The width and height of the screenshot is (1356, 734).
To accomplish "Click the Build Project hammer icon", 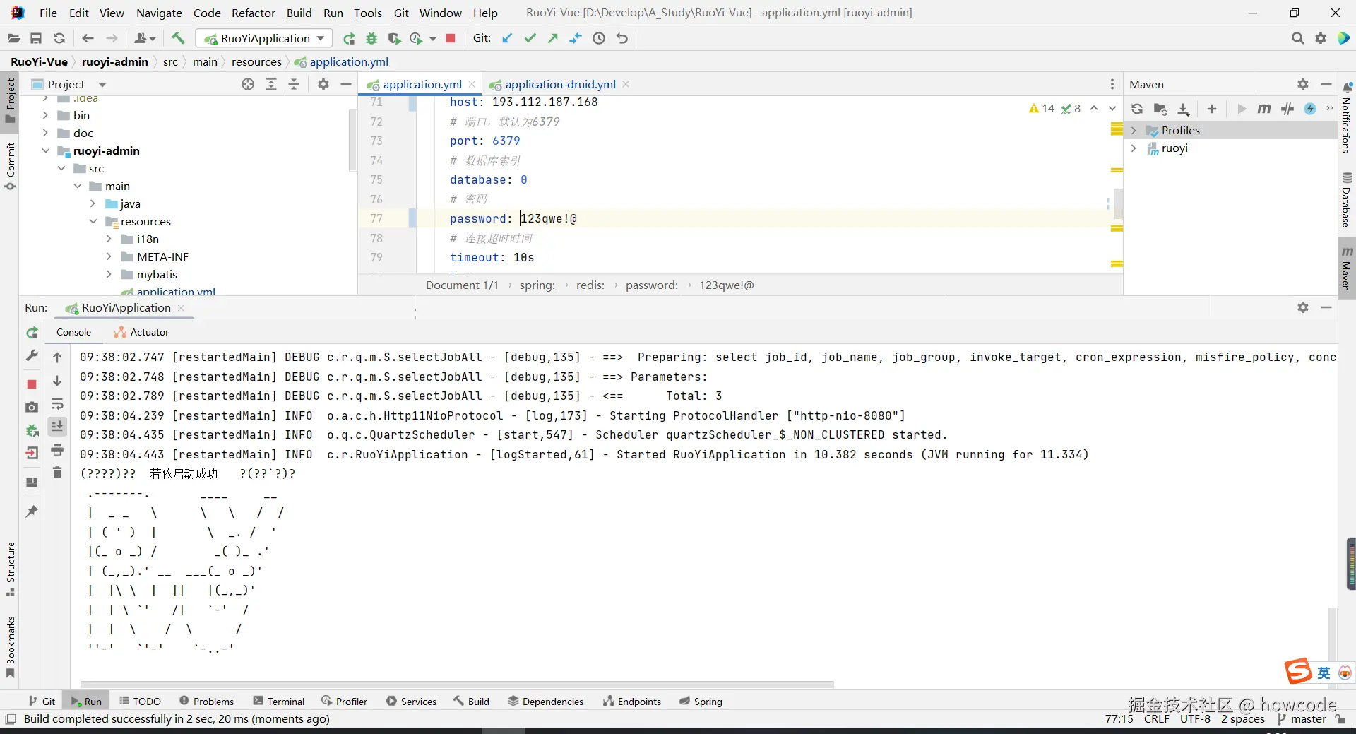I will [178, 38].
